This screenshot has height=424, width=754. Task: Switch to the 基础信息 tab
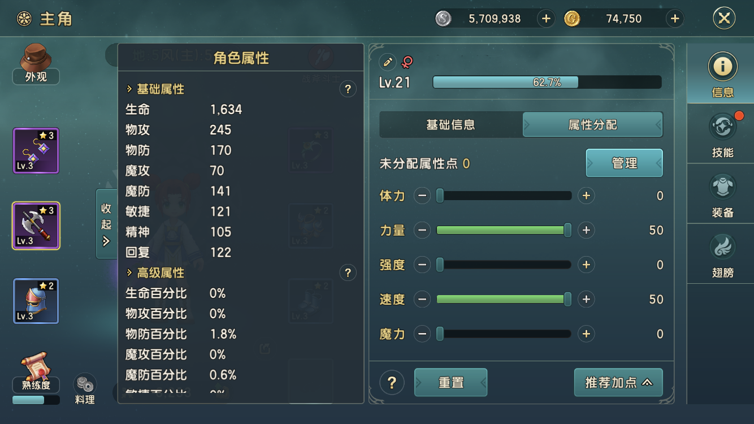tap(450, 124)
